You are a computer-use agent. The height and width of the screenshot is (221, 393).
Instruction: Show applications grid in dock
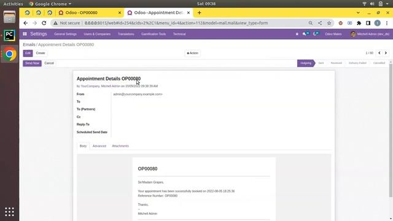(x=9, y=212)
